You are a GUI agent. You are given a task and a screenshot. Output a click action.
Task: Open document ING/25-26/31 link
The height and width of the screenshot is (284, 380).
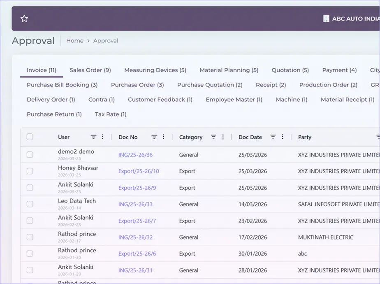tap(135, 270)
